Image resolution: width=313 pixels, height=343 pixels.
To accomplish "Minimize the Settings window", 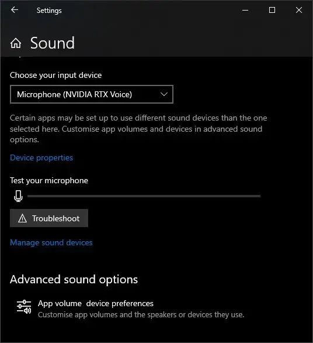I will point(245,10).
